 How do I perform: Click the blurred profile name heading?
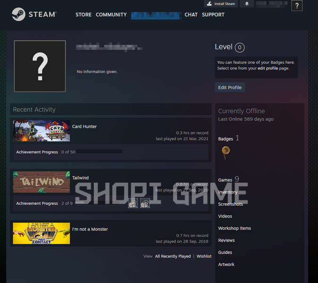click(x=109, y=47)
